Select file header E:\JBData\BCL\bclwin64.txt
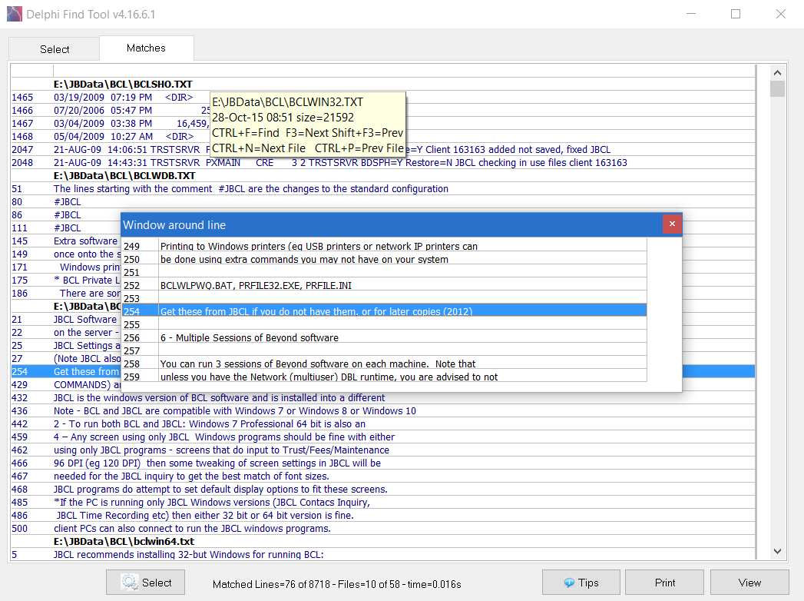 (x=124, y=541)
